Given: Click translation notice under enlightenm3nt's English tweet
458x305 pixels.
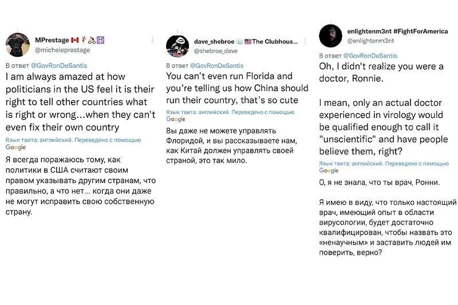Looking at the screenshot, I should [x=384, y=164].
